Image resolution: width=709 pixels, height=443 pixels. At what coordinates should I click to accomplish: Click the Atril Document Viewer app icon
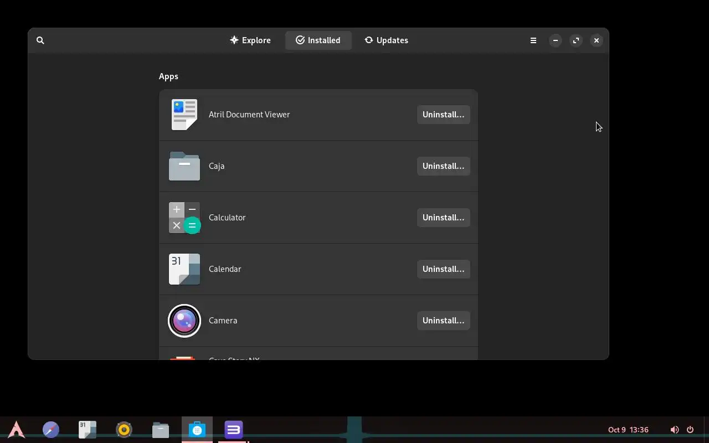pyautogui.click(x=184, y=115)
